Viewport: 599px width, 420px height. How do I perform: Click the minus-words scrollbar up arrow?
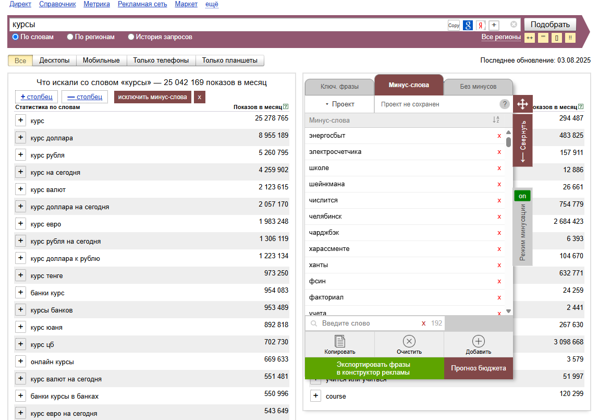(x=508, y=132)
